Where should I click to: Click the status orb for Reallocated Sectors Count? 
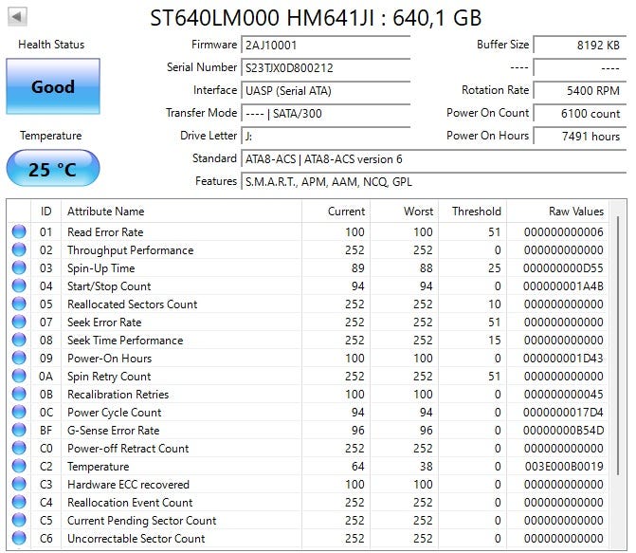tap(19, 304)
